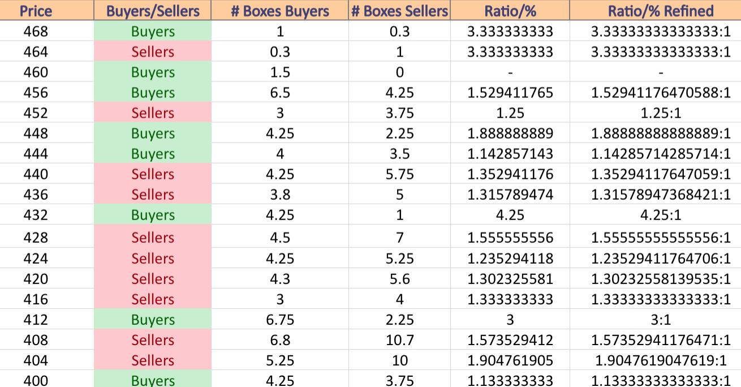The image size is (741, 387).
Task: Click the Ratio/% header cell
Action: coord(510,11)
